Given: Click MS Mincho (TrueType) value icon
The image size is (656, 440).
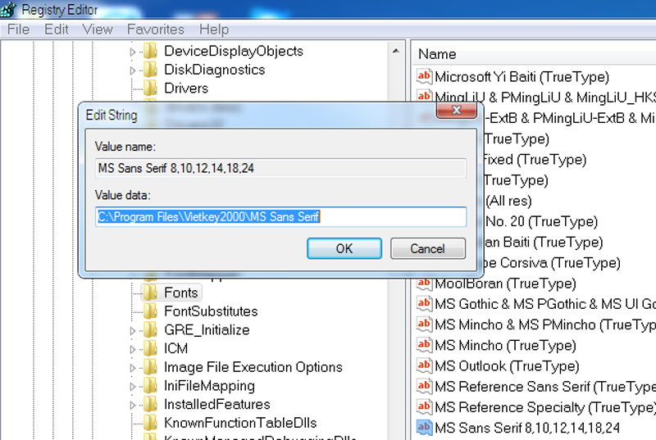Looking at the screenshot, I should tap(424, 345).
